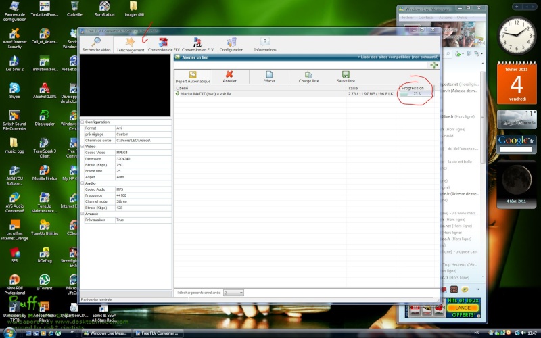Screen dimensions: 541x338
Task: Click the Format value Avi
Action: click(143, 128)
